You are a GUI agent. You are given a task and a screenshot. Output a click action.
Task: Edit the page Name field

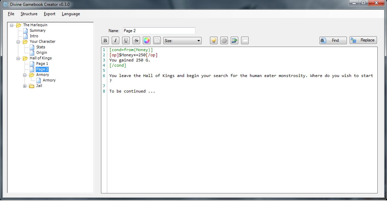pyautogui.click(x=159, y=31)
